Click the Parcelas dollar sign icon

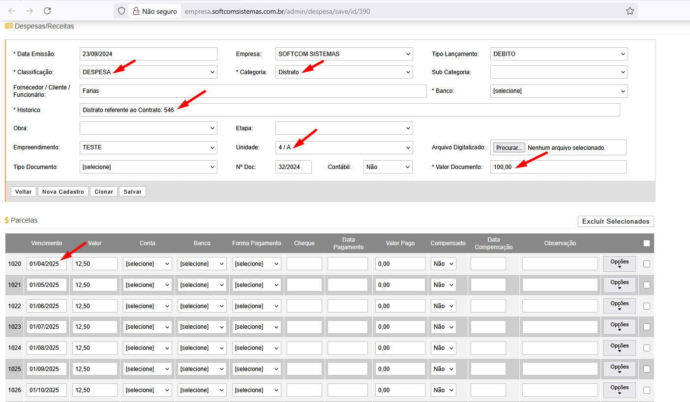coord(7,221)
